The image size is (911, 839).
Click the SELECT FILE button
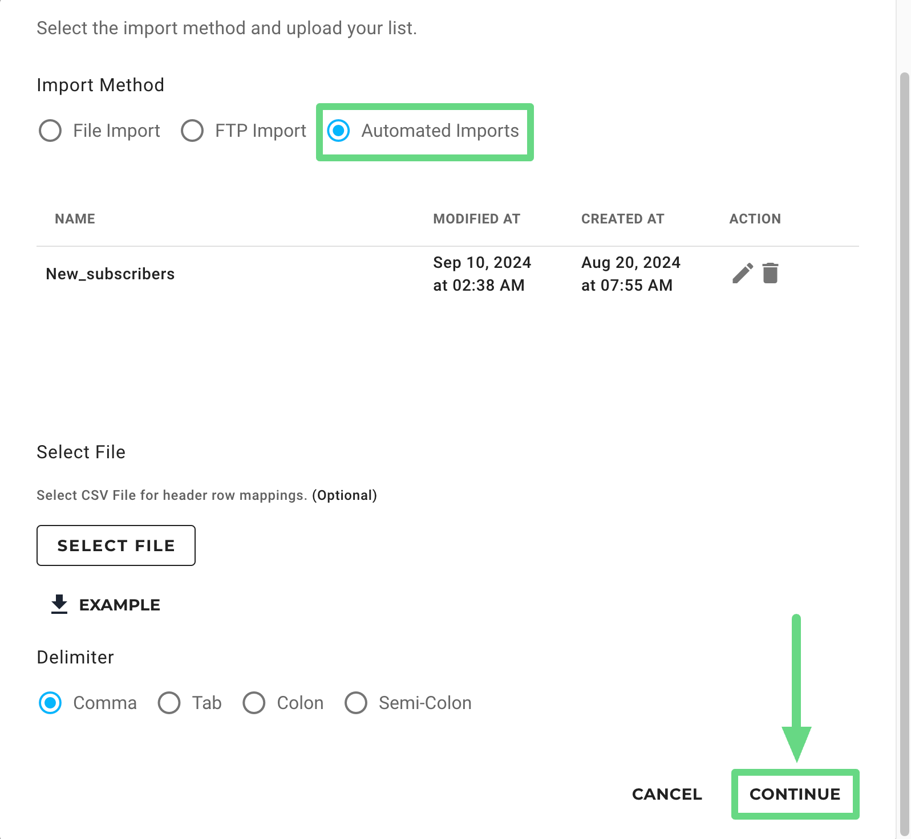tap(116, 545)
